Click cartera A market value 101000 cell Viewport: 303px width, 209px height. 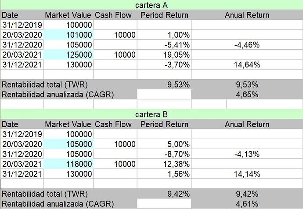[69, 35]
